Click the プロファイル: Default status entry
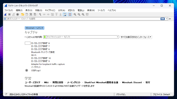The width and height of the screenshot is (177, 99). pos(161,94)
